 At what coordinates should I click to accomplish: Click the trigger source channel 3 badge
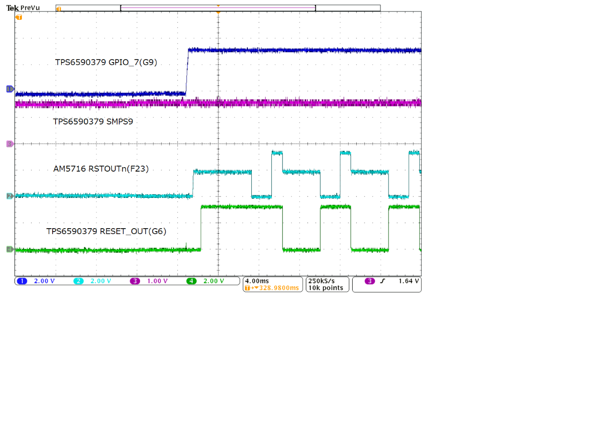tap(370, 281)
